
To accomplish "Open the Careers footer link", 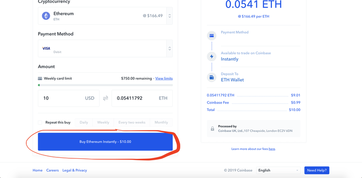I will tap(53, 171).
